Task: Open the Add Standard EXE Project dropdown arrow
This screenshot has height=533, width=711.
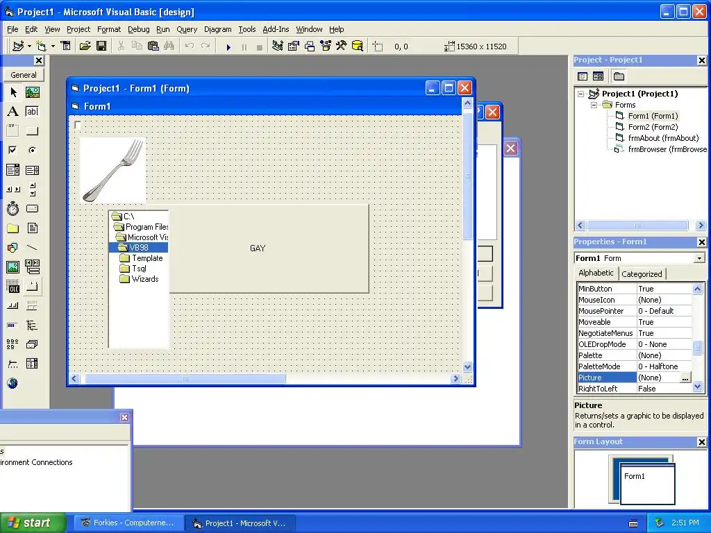Action: tap(29, 46)
